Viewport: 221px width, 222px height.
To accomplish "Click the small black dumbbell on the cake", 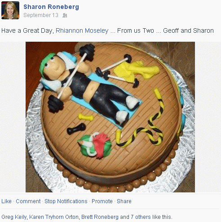I will pyautogui.click(x=76, y=129).
